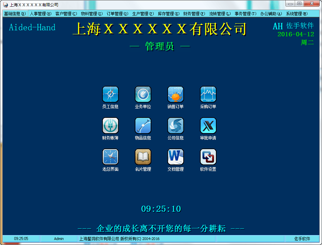Screen dimensions: 322x245
Task: Open the 基础信息(B) menu
Action: coord(15,14)
